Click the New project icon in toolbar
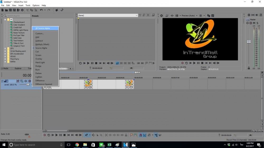 [x=2, y=10]
